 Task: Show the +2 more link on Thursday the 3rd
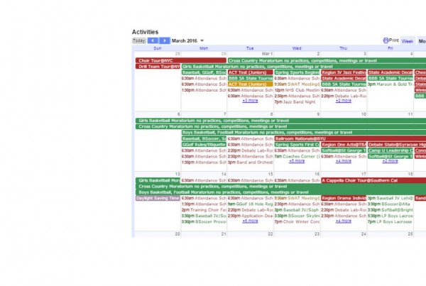[344, 101]
